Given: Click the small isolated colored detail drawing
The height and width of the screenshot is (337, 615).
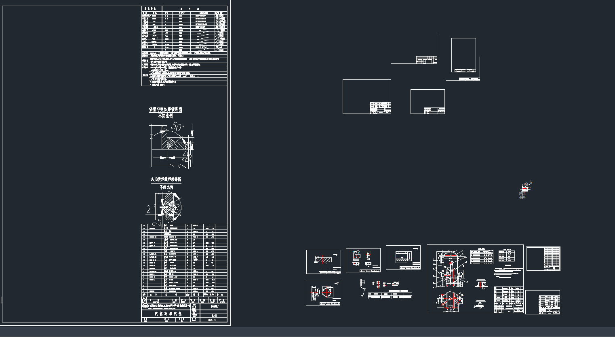Looking at the screenshot, I should 524,190.
